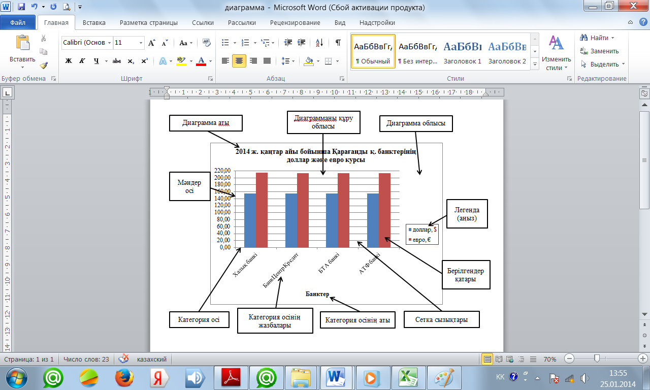
Task: Clear formatting with the eraser icon
Action: 207,43
